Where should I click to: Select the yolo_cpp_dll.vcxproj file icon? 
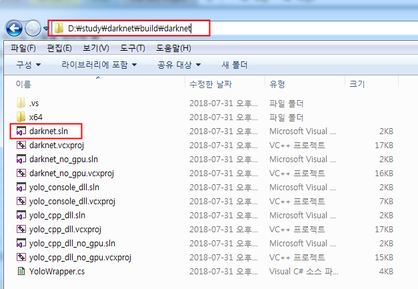coord(21,229)
